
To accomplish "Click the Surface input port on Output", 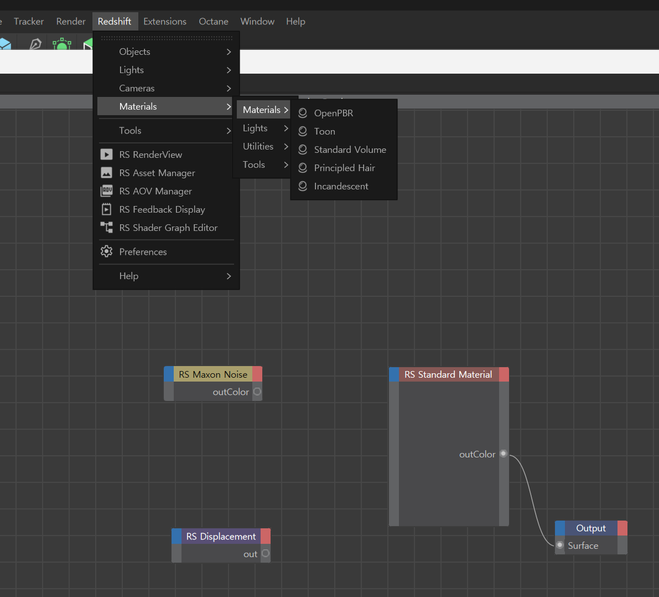I will [560, 545].
